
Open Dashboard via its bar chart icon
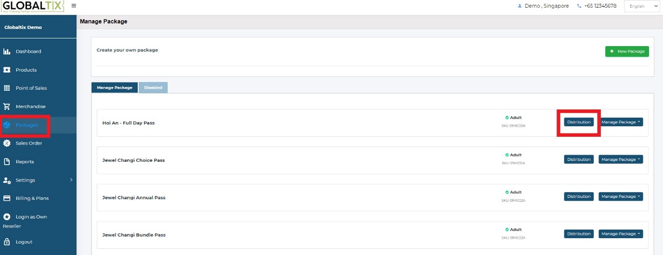pyautogui.click(x=7, y=51)
